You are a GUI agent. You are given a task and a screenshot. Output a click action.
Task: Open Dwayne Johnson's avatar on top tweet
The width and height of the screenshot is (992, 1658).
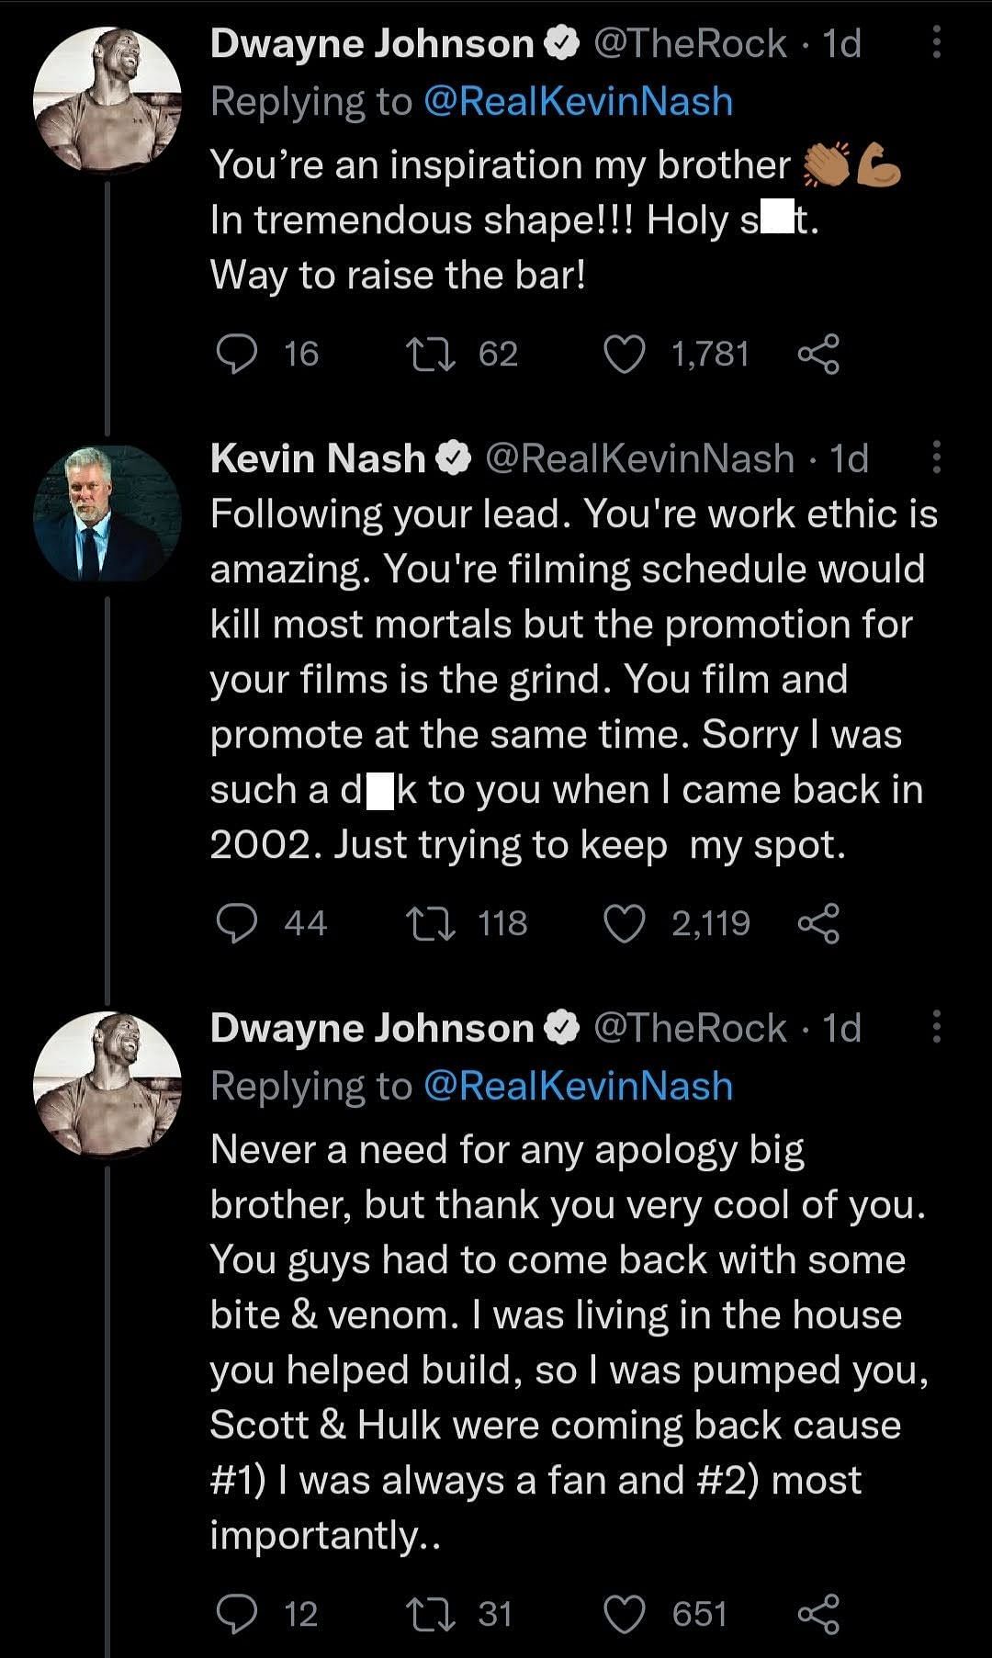107,99
